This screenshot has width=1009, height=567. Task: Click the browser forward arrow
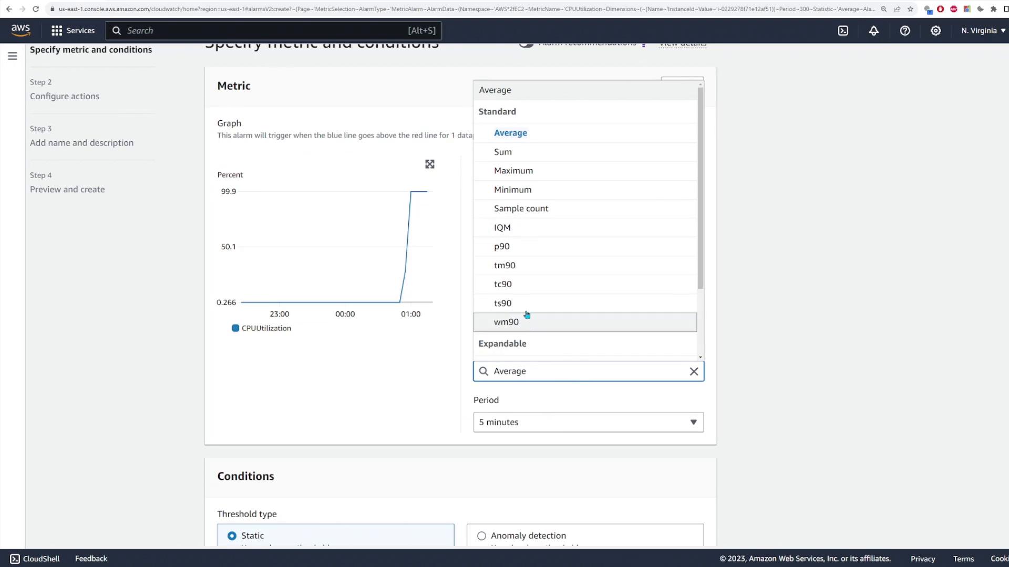pyautogui.click(x=22, y=9)
